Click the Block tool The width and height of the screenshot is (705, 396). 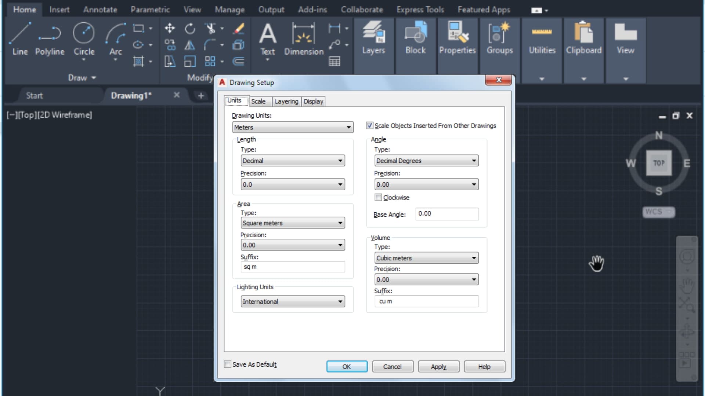pos(415,38)
